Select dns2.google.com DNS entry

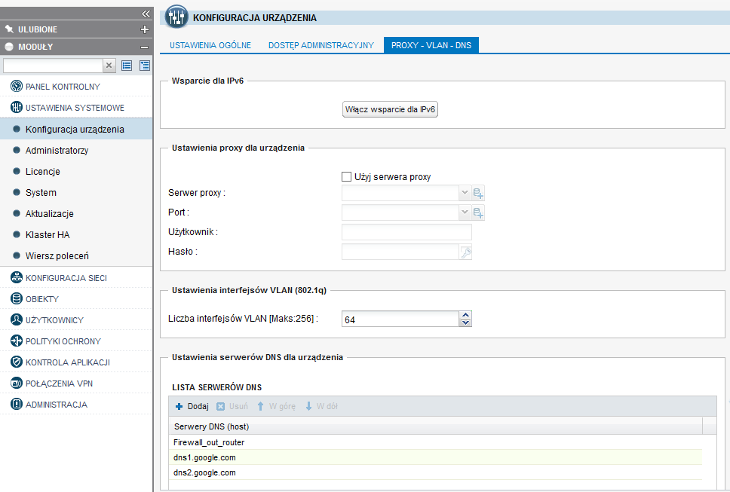tap(436, 472)
